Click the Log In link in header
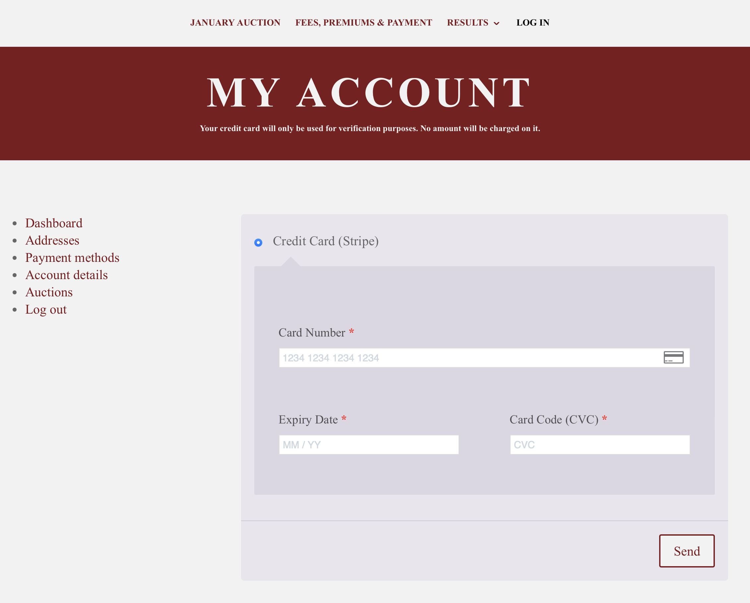Image resolution: width=750 pixels, height=603 pixels. coord(532,23)
